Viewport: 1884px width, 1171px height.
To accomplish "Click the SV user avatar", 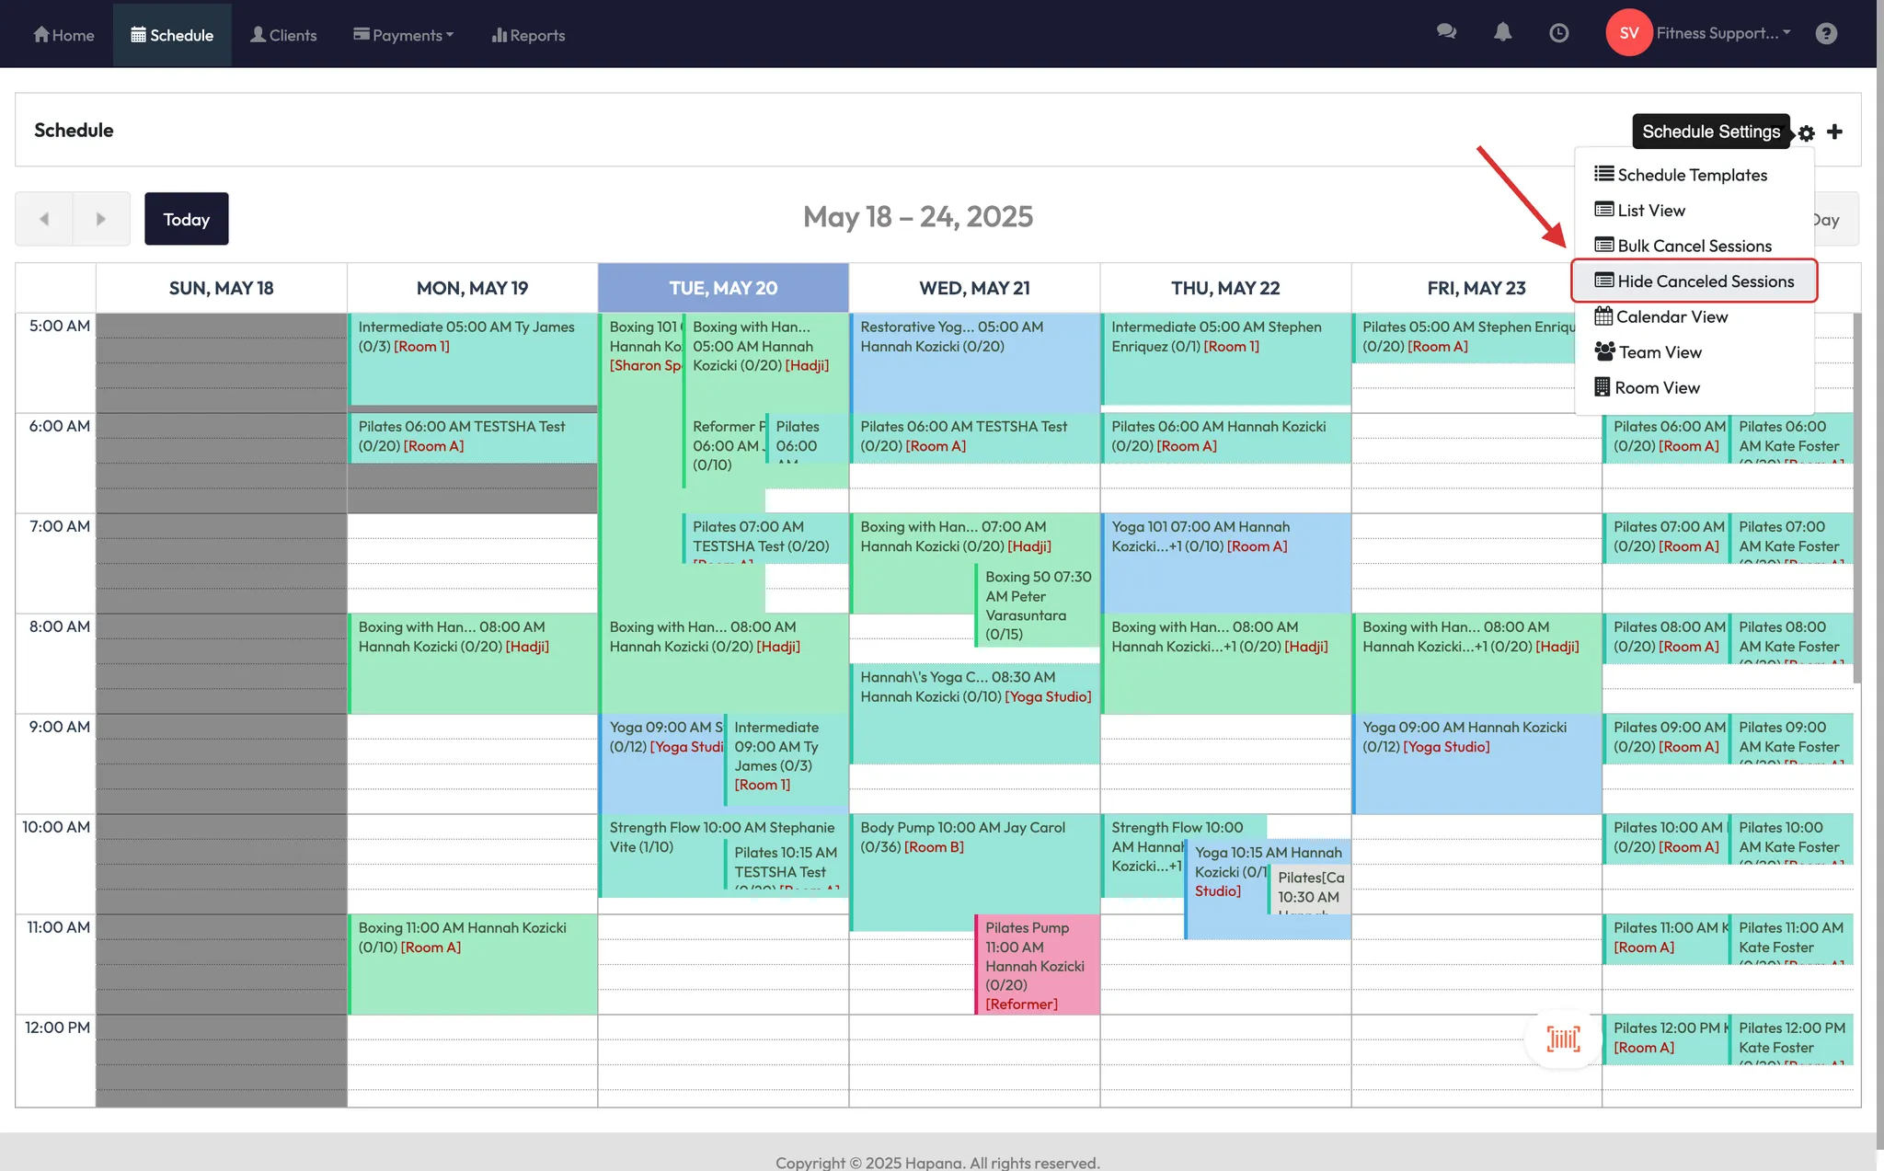I will (1628, 33).
